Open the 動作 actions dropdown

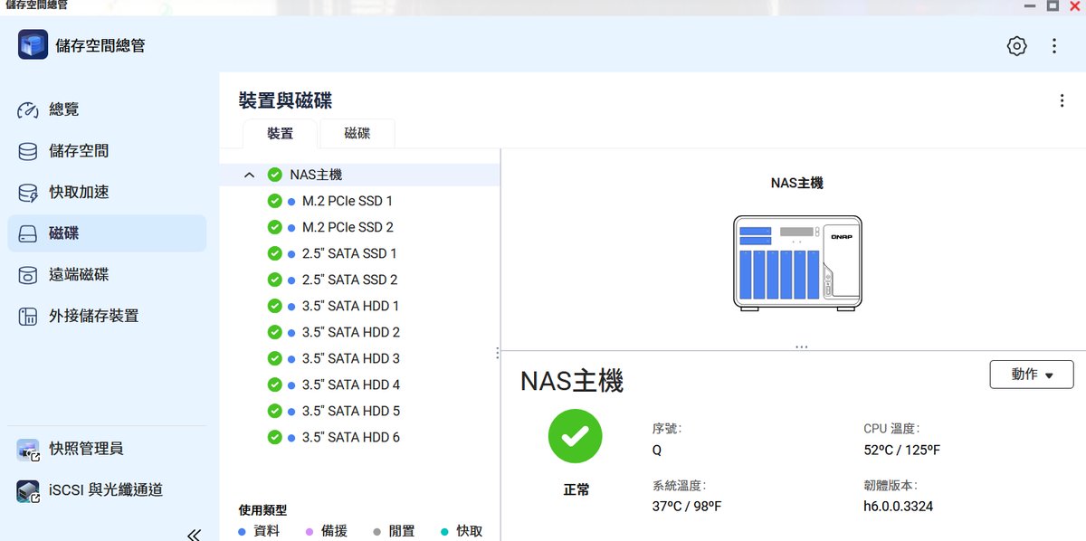(x=1032, y=375)
